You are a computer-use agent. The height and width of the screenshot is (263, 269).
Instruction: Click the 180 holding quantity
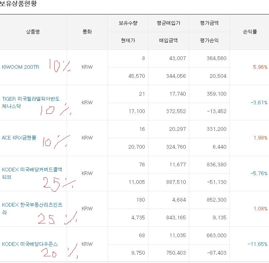[141, 200]
